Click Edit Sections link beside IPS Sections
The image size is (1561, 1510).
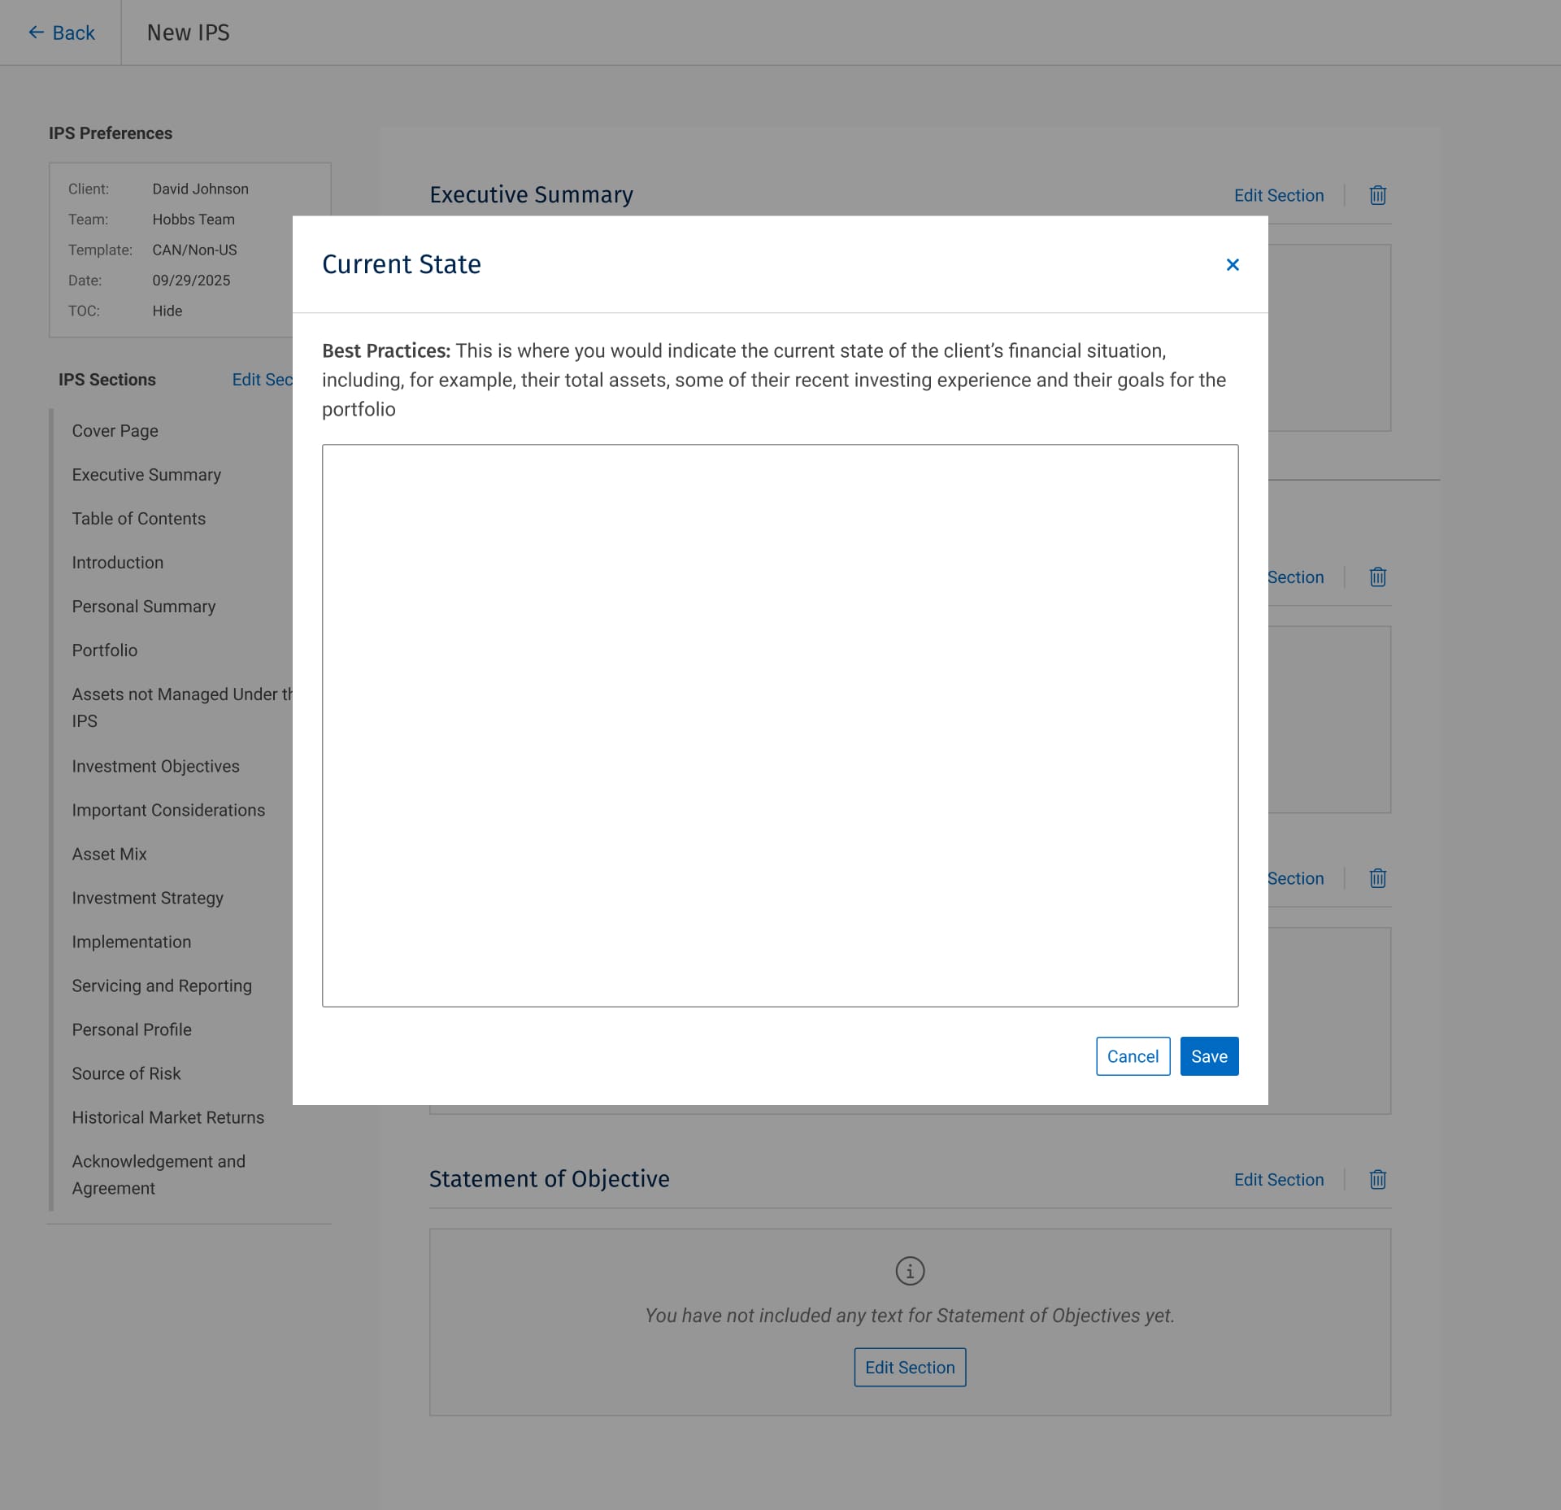tap(262, 380)
